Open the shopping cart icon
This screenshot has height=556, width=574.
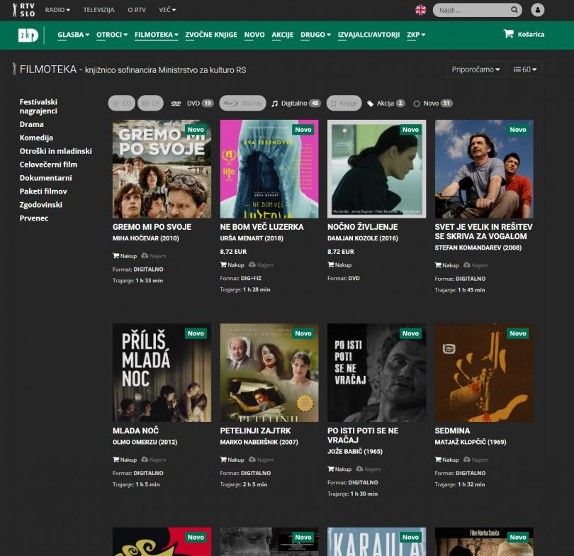pyautogui.click(x=509, y=34)
